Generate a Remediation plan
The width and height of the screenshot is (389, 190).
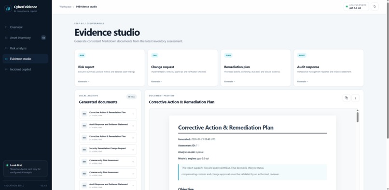229,81
